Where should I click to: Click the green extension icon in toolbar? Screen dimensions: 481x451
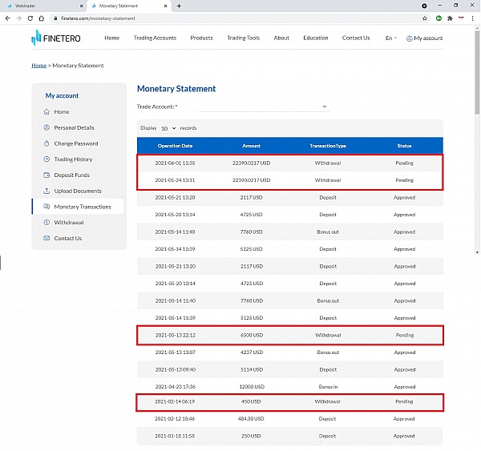tap(439, 18)
